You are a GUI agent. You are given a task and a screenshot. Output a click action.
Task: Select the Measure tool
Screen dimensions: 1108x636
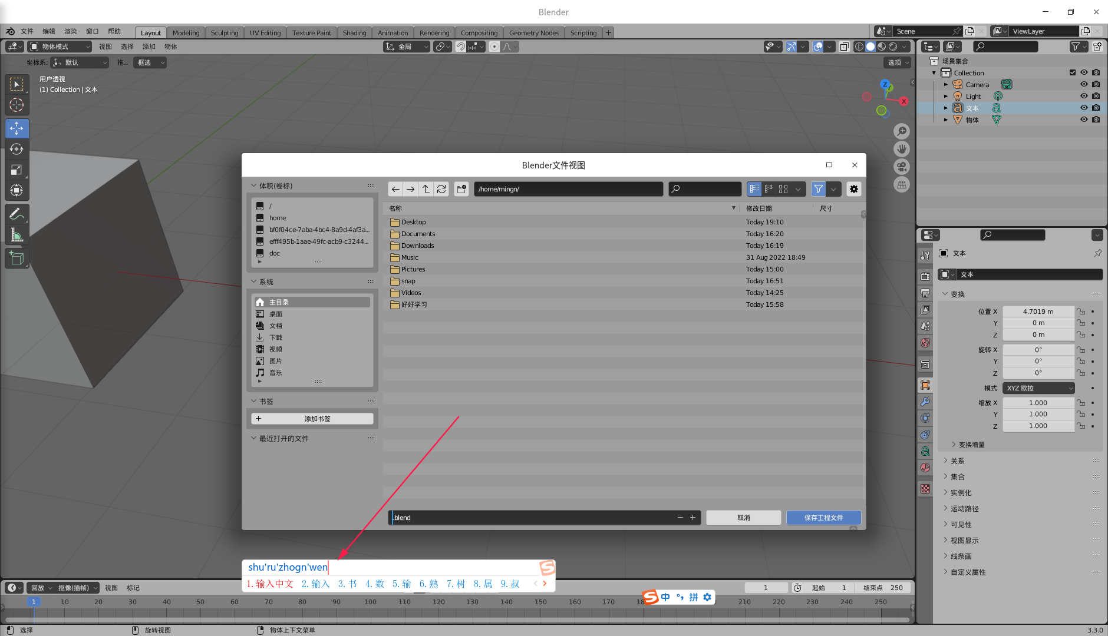tap(17, 235)
